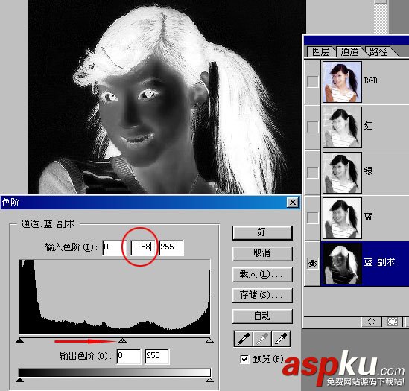
Task: Switch to the 路径 tab
Action: (x=378, y=51)
